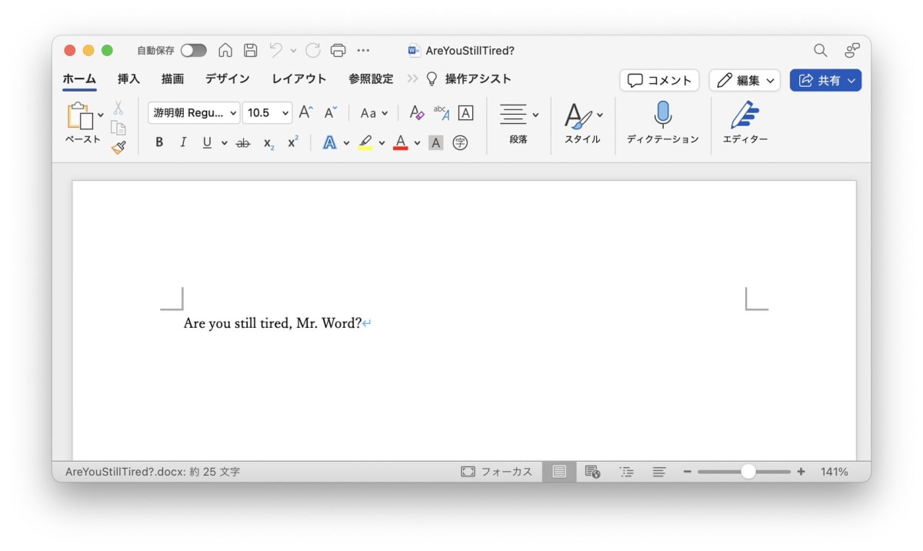
Task: Cut selection with scissors icon
Action: (118, 108)
